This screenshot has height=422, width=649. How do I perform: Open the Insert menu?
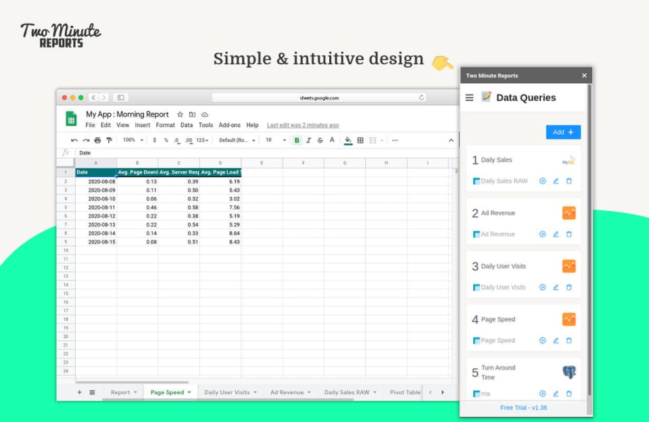click(143, 125)
